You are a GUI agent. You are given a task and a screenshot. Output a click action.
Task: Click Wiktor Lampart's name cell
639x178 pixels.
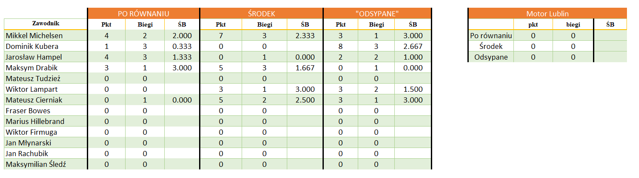pyautogui.click(x=46, y=89)
